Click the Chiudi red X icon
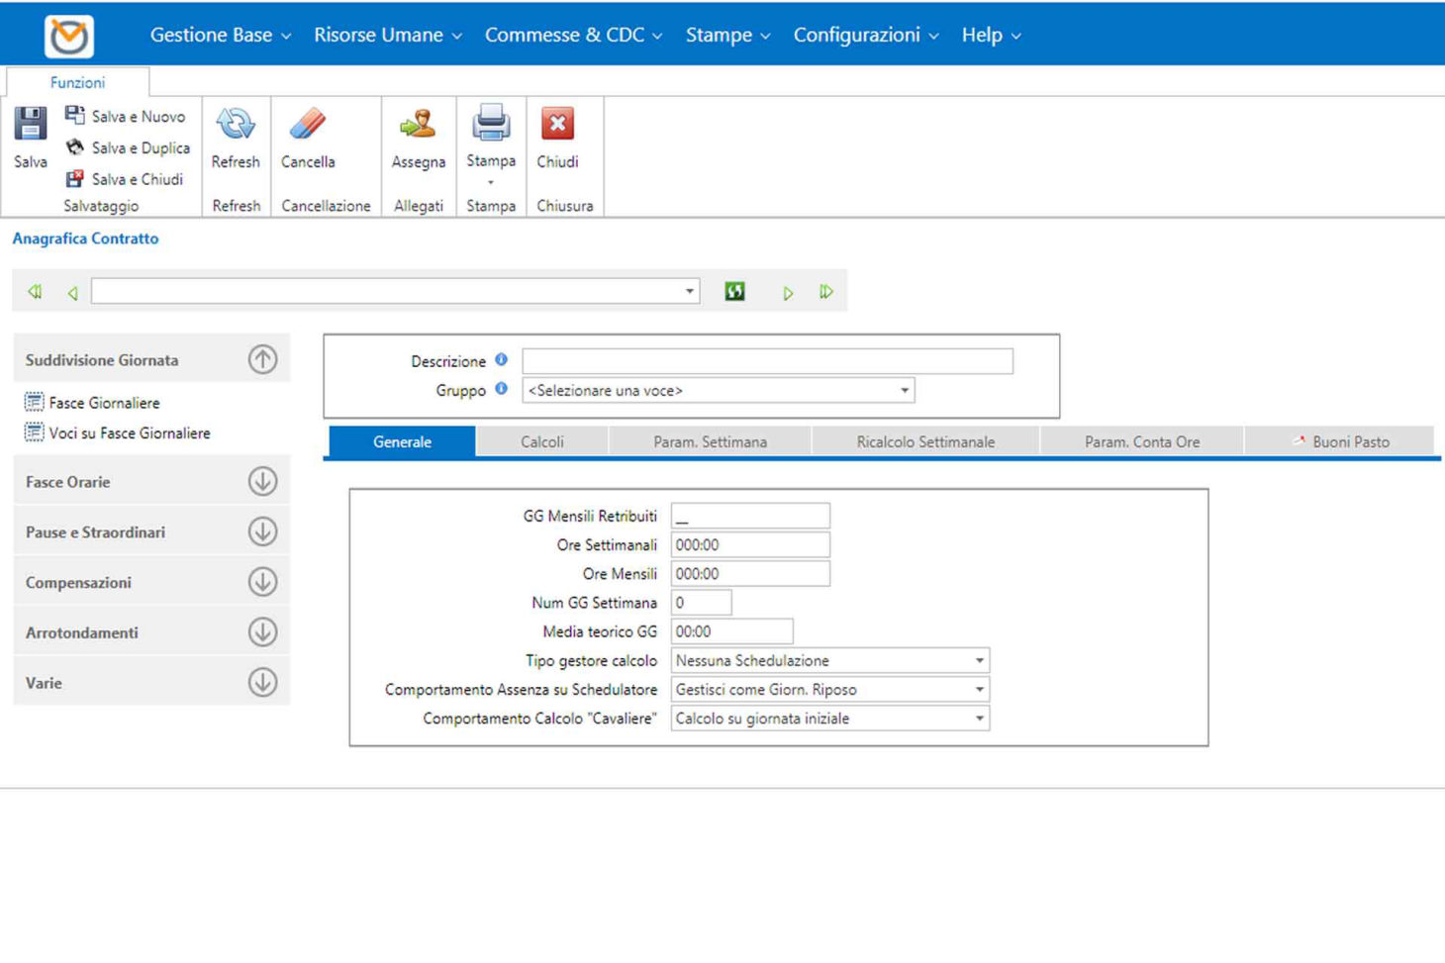1445x963 pixels. 557,124
